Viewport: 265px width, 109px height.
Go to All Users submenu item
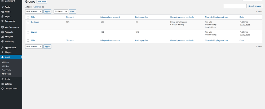click(5, 62)
